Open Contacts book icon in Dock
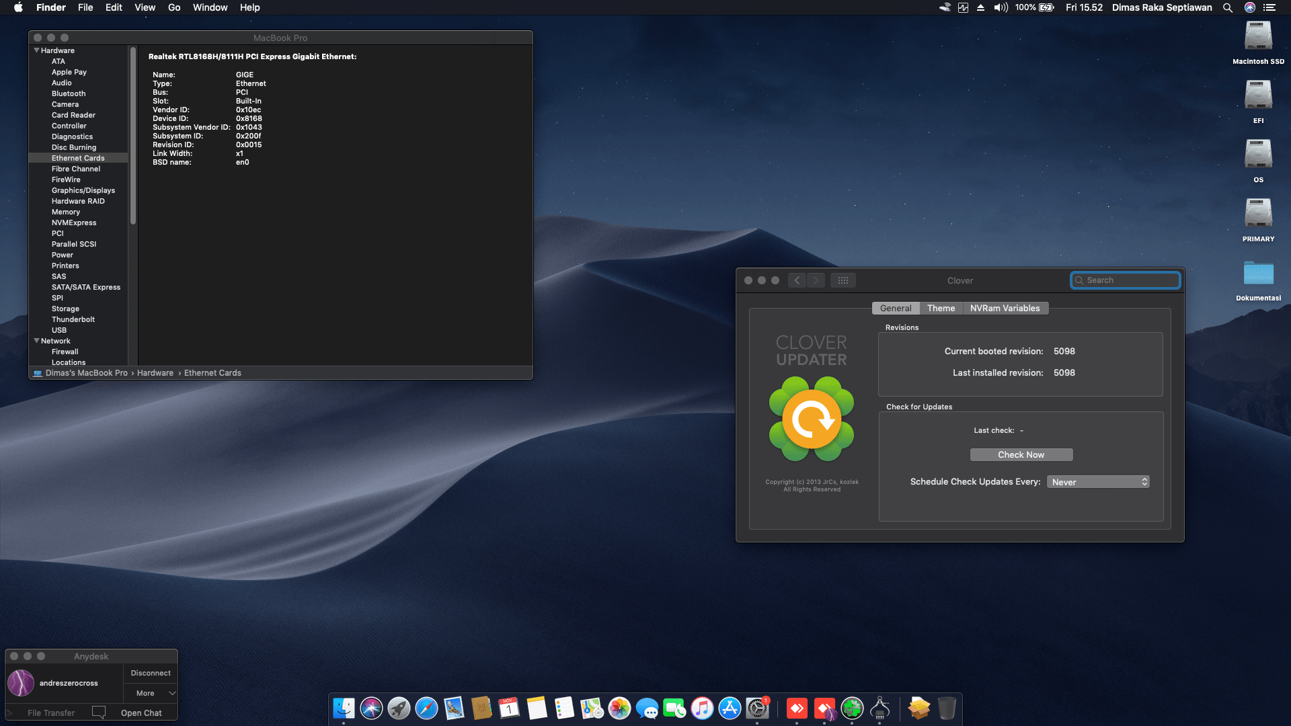The width and height of the screenshot is (1291, 726). (481, 708)
